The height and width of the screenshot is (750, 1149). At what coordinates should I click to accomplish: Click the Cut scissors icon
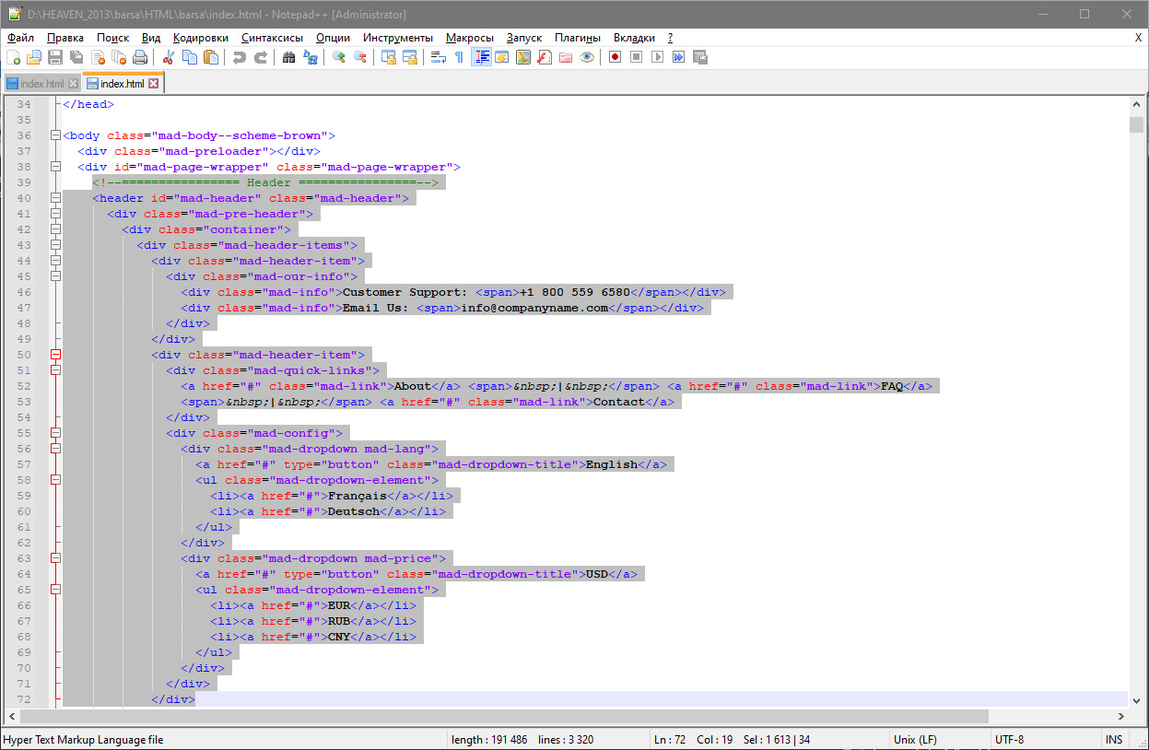click(169, 57)
